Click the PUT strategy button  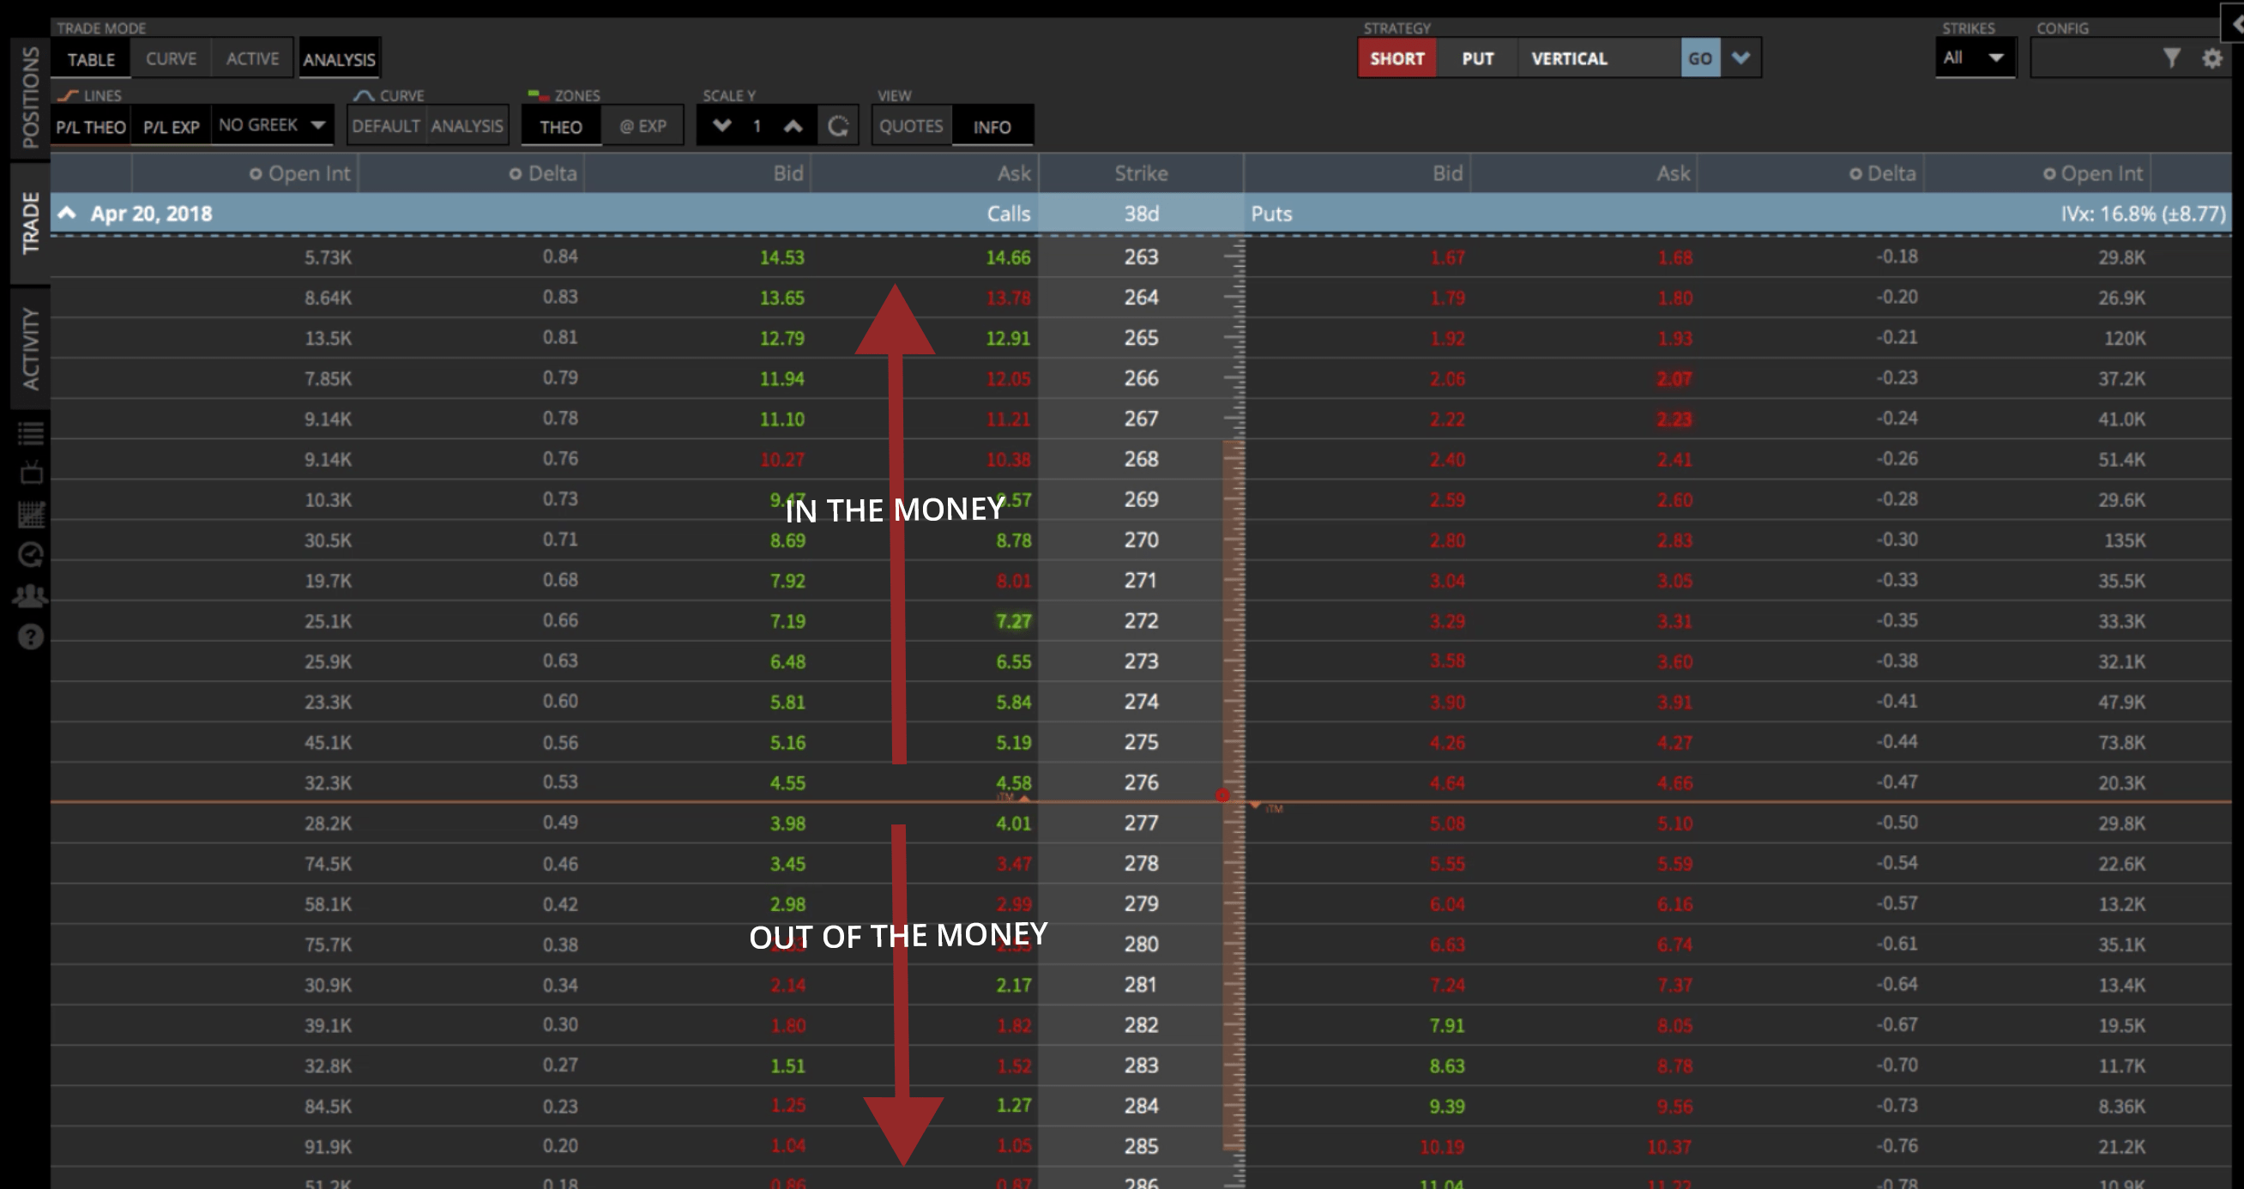pyautogui.click(x=1477, y=58)
